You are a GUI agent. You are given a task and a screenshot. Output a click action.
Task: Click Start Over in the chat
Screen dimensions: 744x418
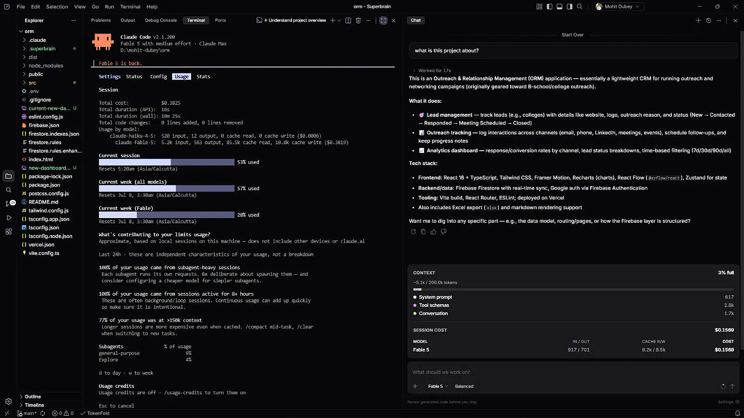click(x=572, y=35)
